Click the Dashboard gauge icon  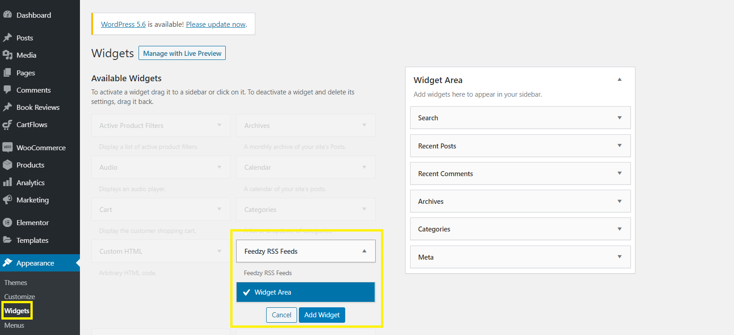coord(7,15)
